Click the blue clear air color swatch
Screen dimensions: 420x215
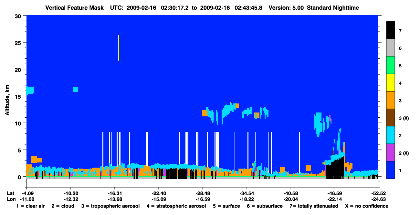391,170
